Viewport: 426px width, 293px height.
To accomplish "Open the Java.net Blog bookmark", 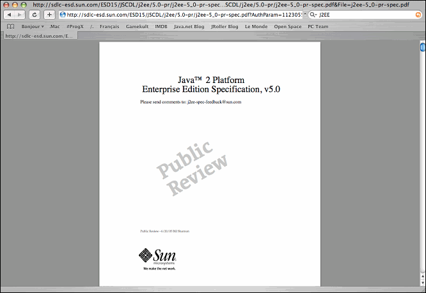I will coord(189,27).
